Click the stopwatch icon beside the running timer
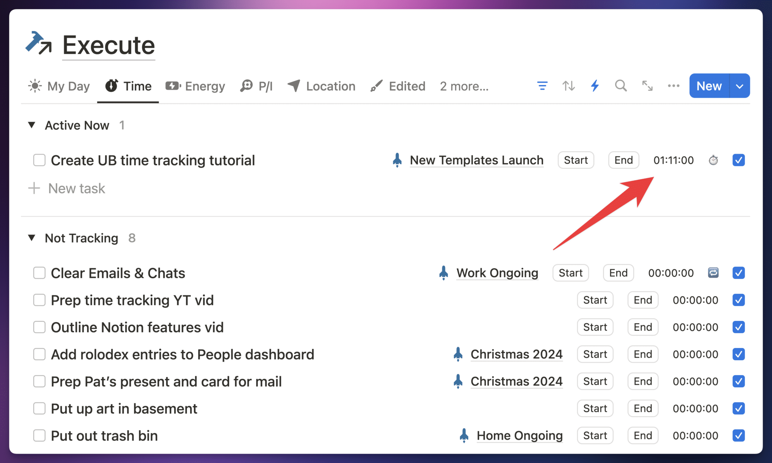Screen dimensions: 772x463 pyautogui.click(x=713, y=160)
